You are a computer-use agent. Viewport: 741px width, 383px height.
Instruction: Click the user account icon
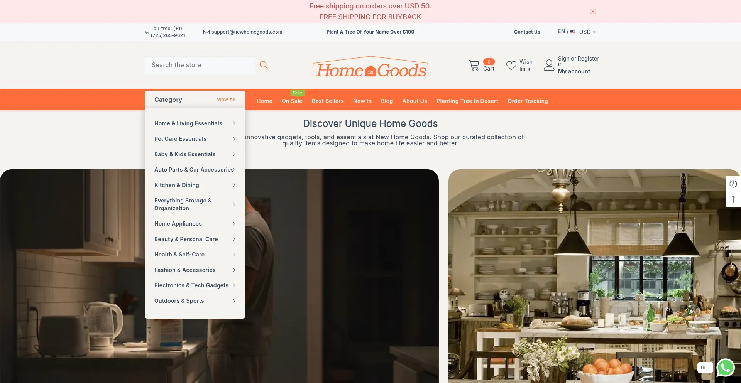[549, 65]
